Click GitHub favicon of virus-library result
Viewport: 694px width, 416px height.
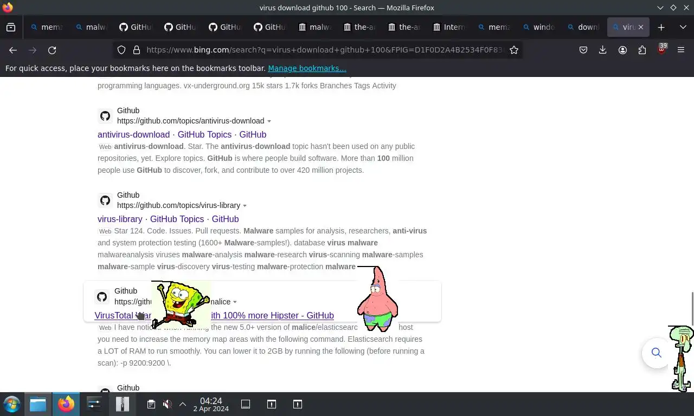pos(105,200)
